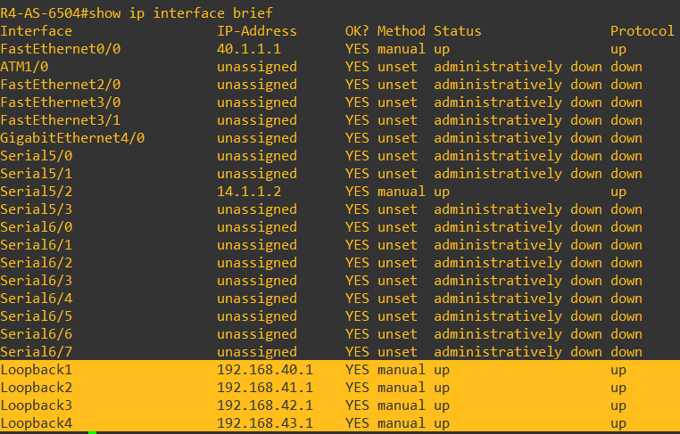The height and width of the screenshot is (434, 680).
Task: Click the Loopback3 interface name
Action: click(36, 405)
